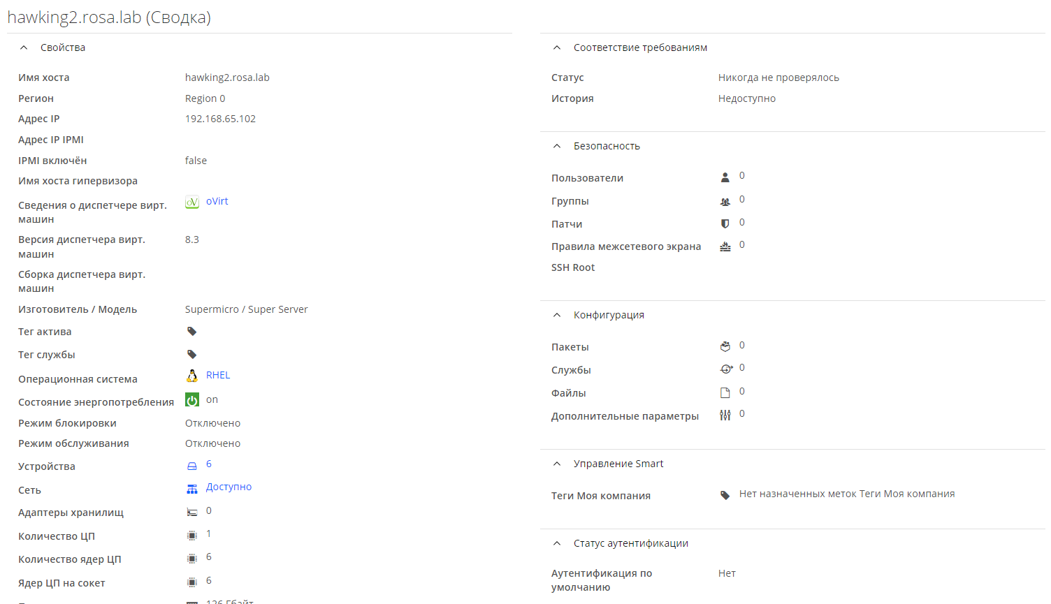Open the Доступно network link
Viewport: 1051px width, 604px height.
pos(229,487)
